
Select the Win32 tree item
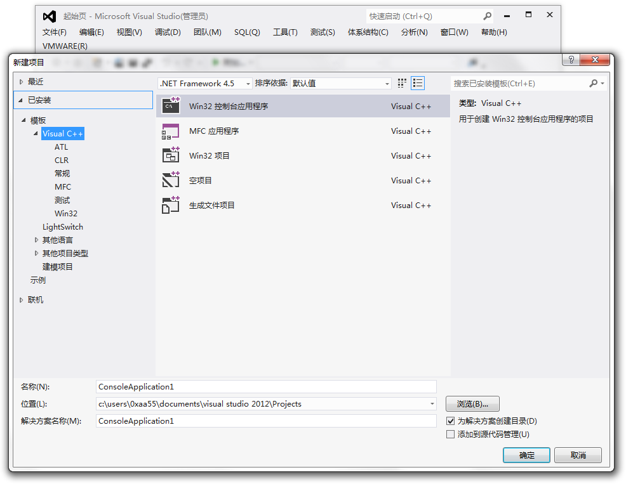click(66, 214)
